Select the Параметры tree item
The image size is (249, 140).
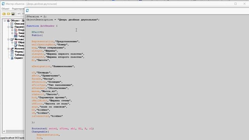point(19,27)
